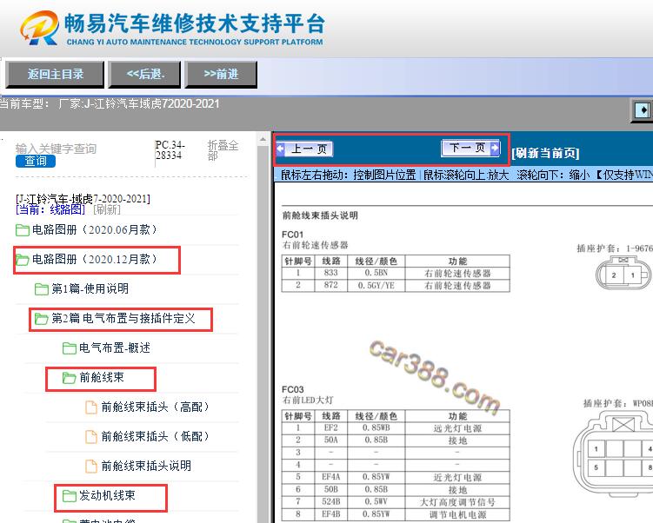The width and height of the screenshot is (653, 523).
Task: Go back with the <<后退 button
Action: coord(144,74)
